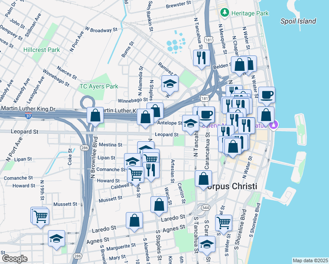329x264 pixels.
Task: Select the shopping bag marker below downtown restaurant cluster
Action: click(x=233, y=146)
